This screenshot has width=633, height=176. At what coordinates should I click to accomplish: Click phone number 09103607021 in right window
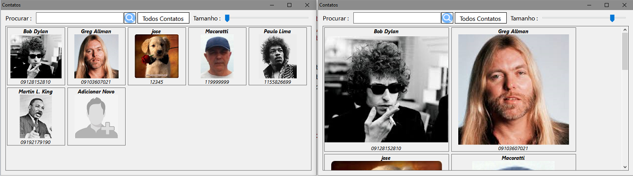click(x=513, y=148)
